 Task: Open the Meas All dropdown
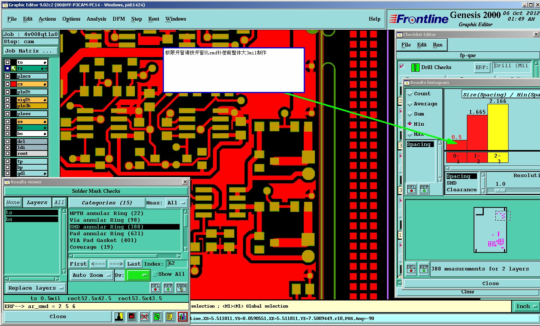point(176,203)
